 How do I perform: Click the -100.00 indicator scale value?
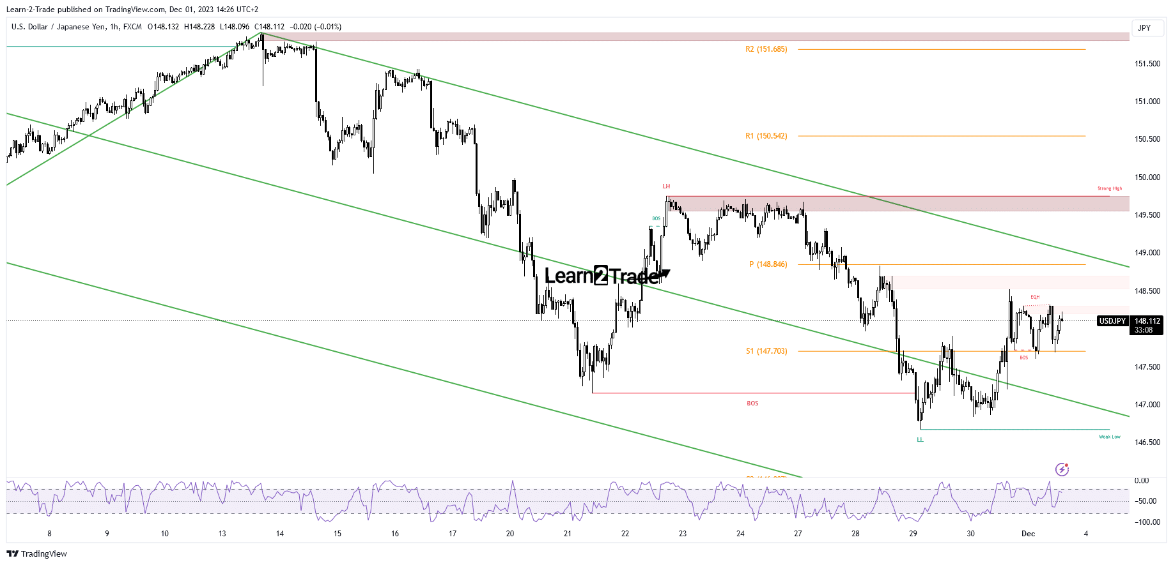click(1147, 522)
